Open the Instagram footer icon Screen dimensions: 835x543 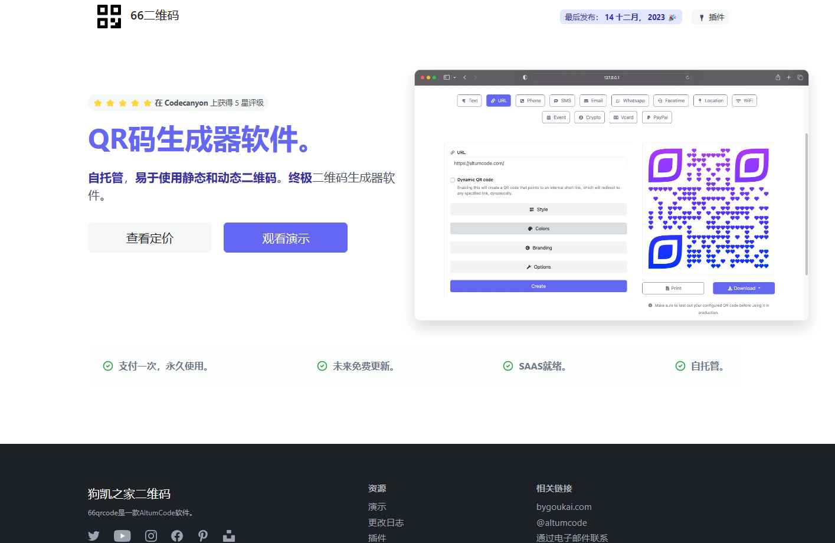point(151,536)
